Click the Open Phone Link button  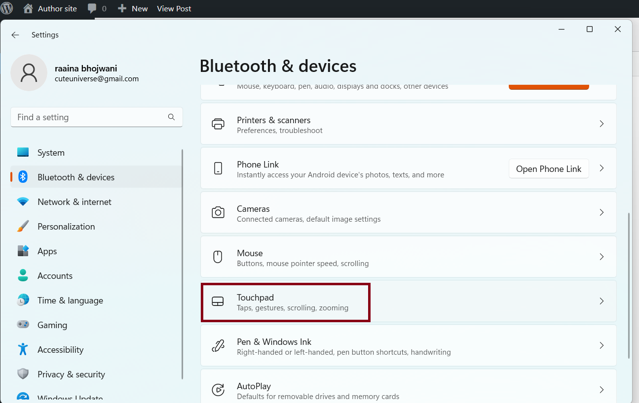point(548,168)
